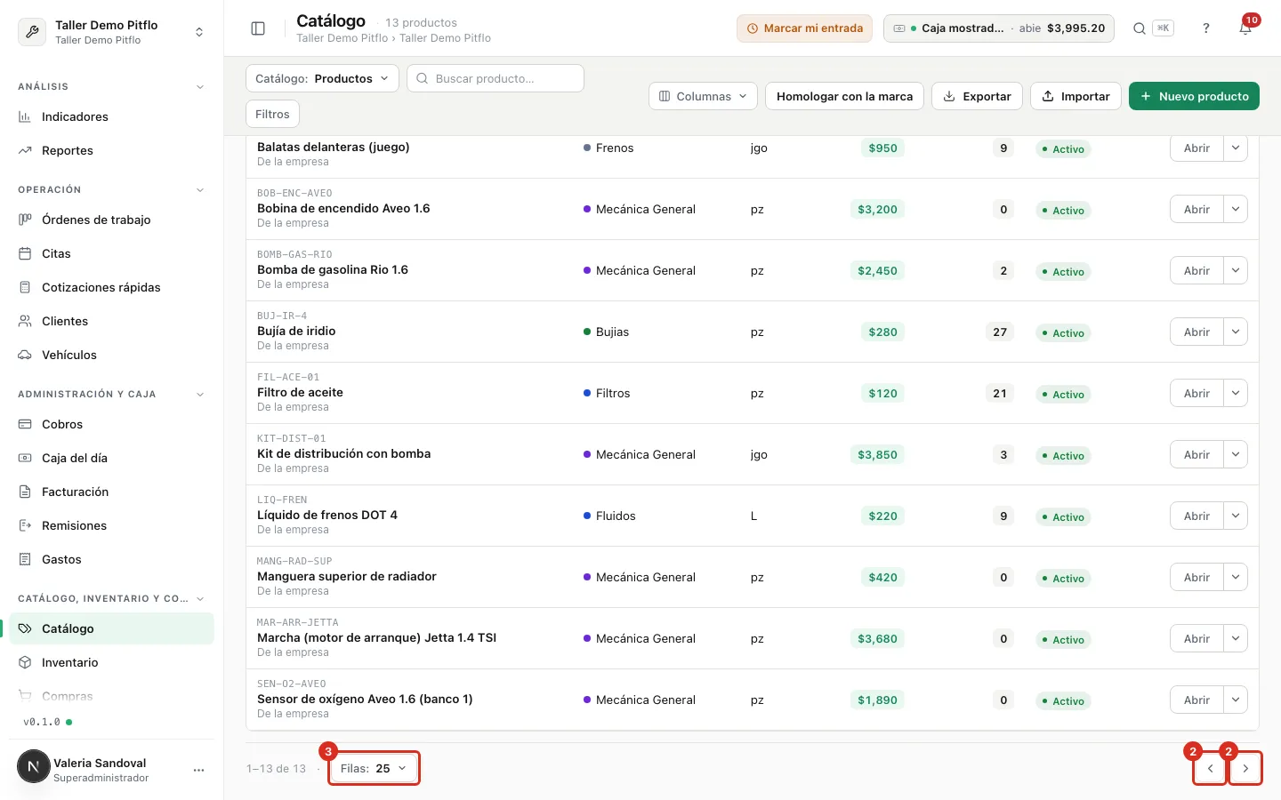Open Reportes in the sidebar

(111, 150)
